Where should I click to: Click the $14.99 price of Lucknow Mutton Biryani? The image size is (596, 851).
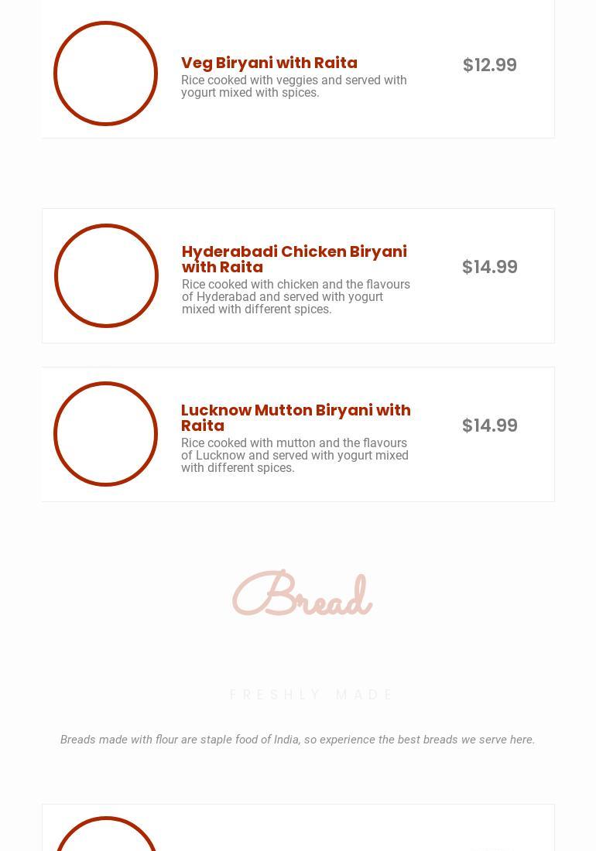tap(489, 425)
